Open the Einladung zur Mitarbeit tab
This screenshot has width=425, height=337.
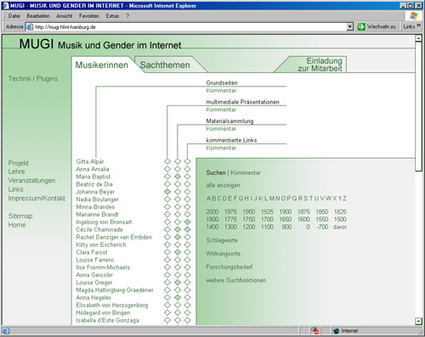pos(320,65)
